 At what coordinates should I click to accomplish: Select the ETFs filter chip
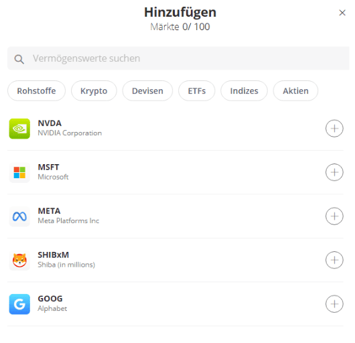[x=197, y=91]
